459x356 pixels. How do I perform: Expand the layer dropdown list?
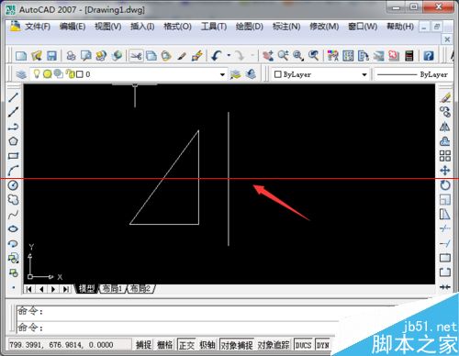(x=222, y=74)
